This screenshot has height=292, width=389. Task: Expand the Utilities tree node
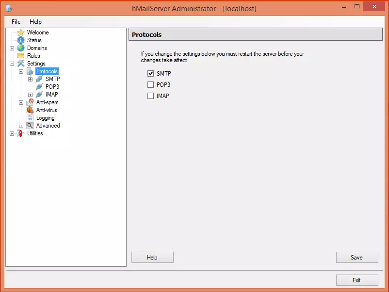tap(12, 133)
